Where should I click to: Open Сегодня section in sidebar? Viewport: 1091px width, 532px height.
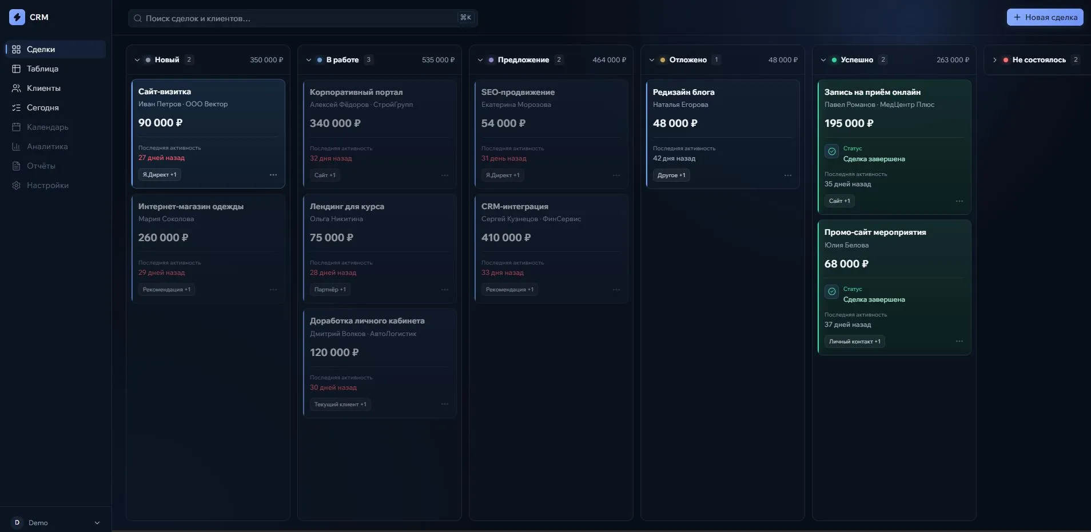[x=55, y=107]
